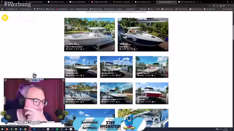Open the Sea Fox 288 Commander boat card
This screenshot has width=234, height=131.
pyautogui.click(x=90, y=35)
